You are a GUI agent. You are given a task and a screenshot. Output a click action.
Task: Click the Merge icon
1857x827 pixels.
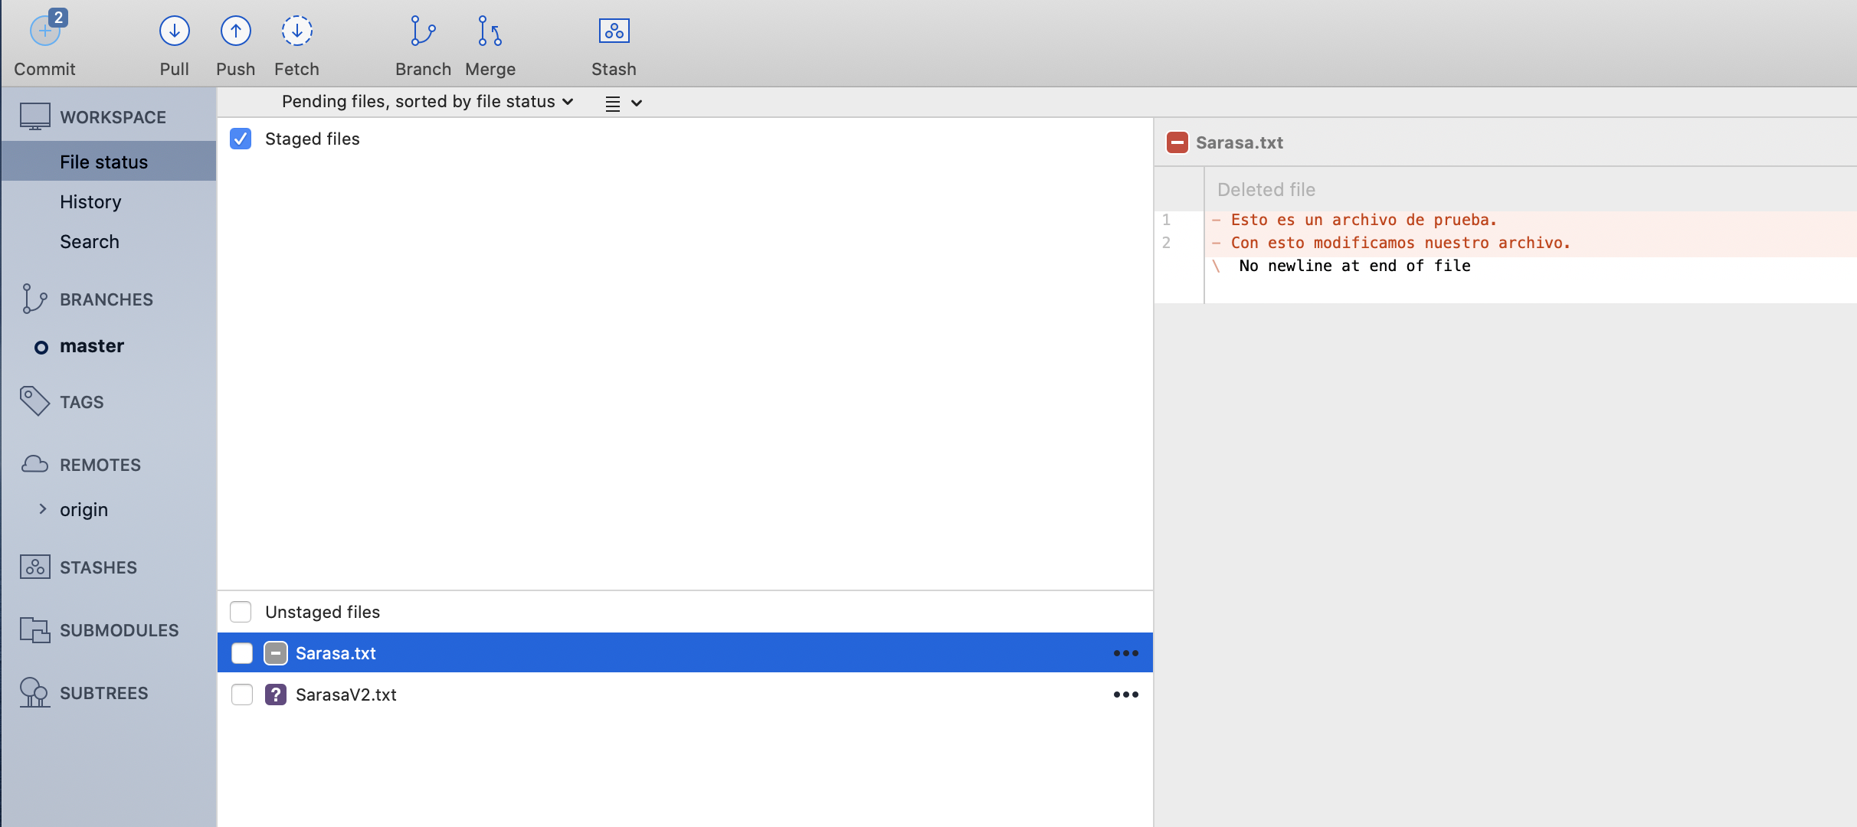[490, 31]
